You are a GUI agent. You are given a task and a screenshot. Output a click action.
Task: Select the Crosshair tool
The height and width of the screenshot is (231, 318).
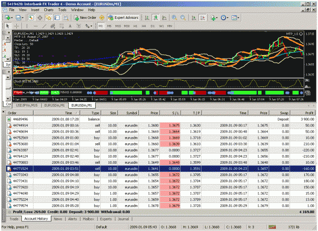click(16, 26)
